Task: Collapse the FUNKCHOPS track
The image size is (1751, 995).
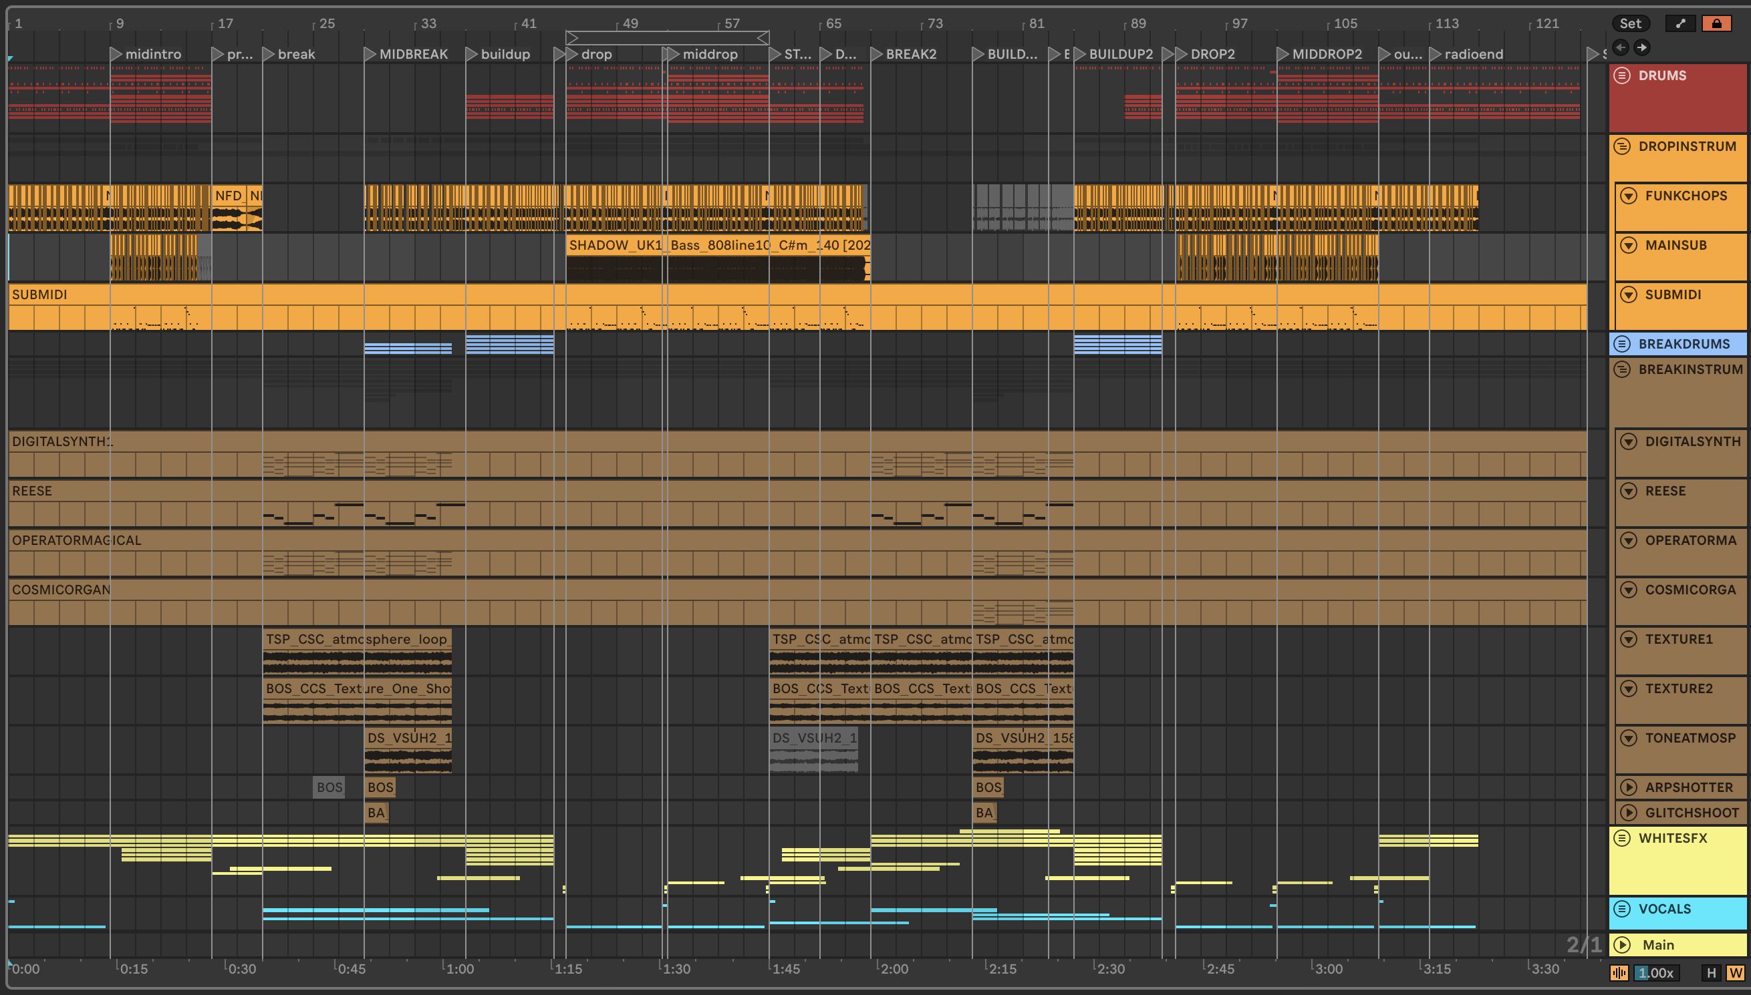Action: (1629, 196)
